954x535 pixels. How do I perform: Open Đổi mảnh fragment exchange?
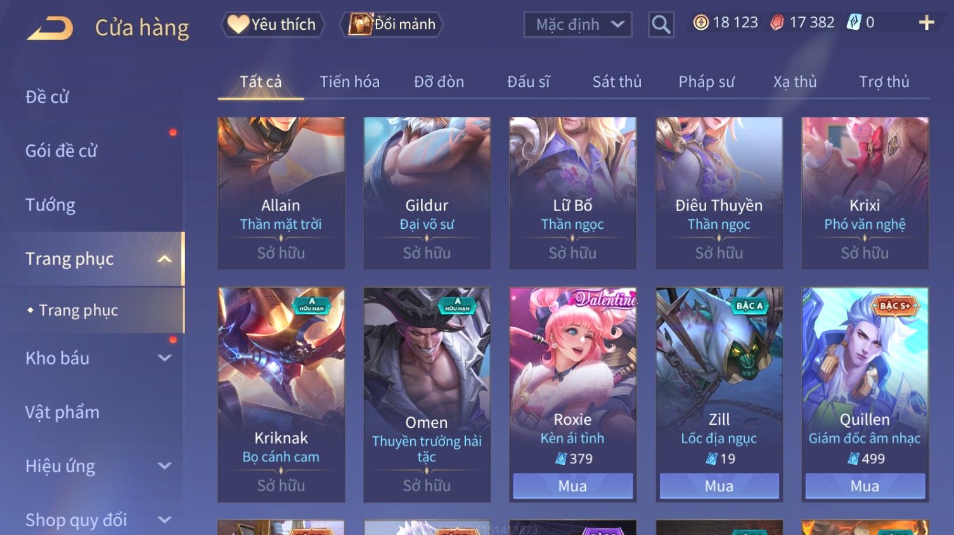click(391, 25)
